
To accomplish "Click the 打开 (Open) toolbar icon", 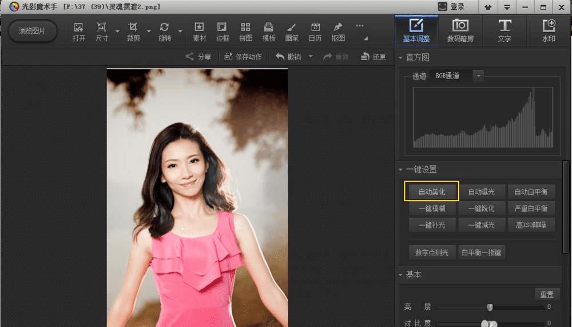I will 79,31.
